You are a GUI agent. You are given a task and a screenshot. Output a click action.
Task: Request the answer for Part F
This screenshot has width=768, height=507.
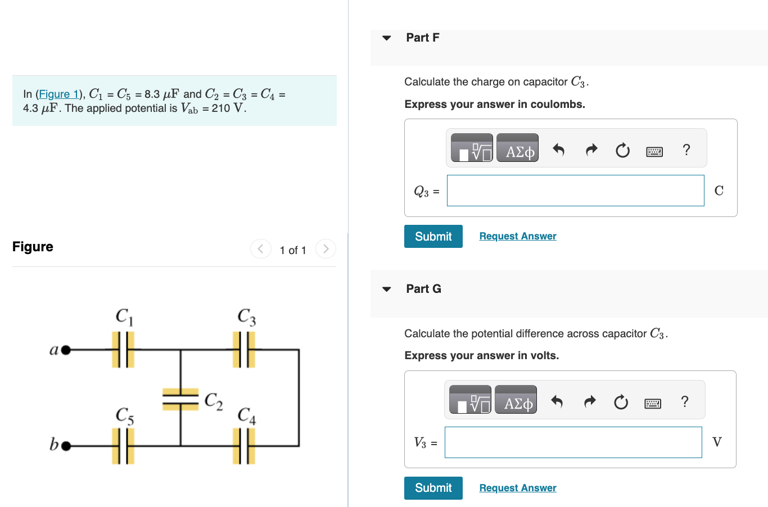517,236
